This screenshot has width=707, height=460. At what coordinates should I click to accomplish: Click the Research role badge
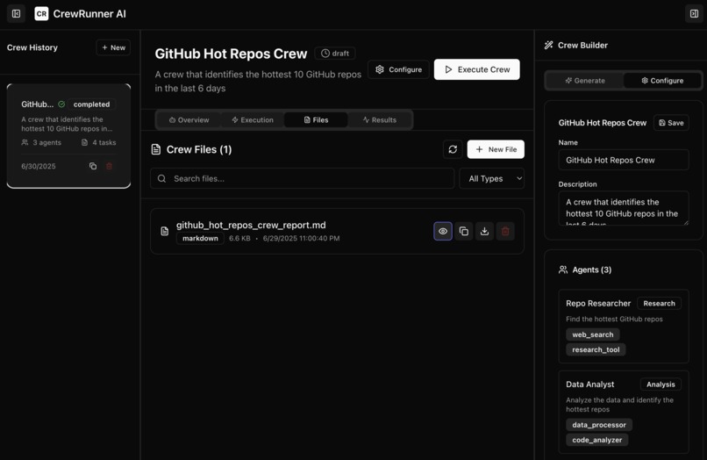point(660,304)
